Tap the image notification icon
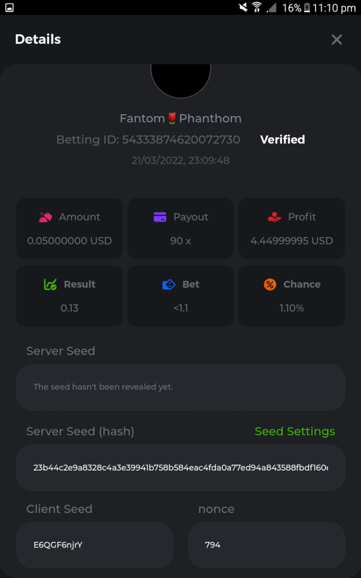 (x=9, y=7)
